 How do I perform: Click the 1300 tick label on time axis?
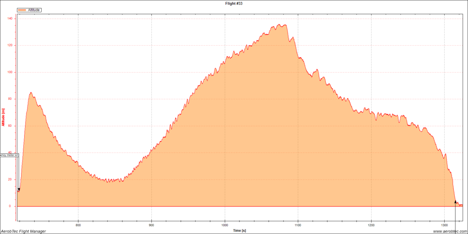tap(444, 225)
